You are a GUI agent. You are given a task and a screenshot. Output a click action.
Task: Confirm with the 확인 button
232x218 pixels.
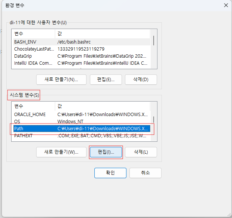[110, 173]
